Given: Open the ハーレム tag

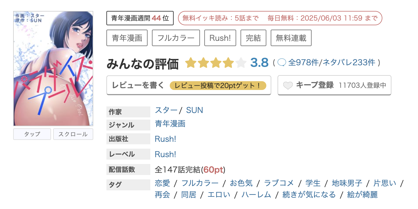Looking at the screenshot, I should pos(256,194).
